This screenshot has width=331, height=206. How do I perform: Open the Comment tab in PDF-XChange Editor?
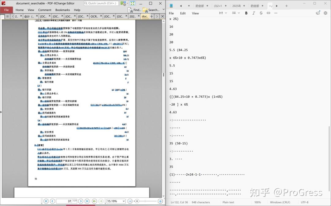coord(45,10)
